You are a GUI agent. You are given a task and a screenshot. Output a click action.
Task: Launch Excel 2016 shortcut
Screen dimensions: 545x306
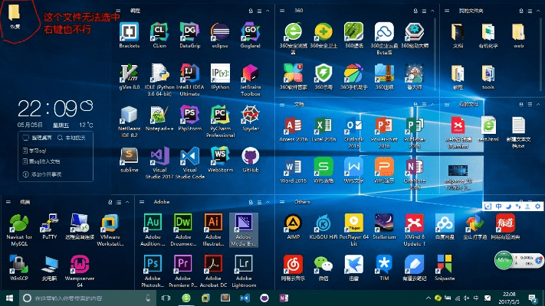coord(323,127)
